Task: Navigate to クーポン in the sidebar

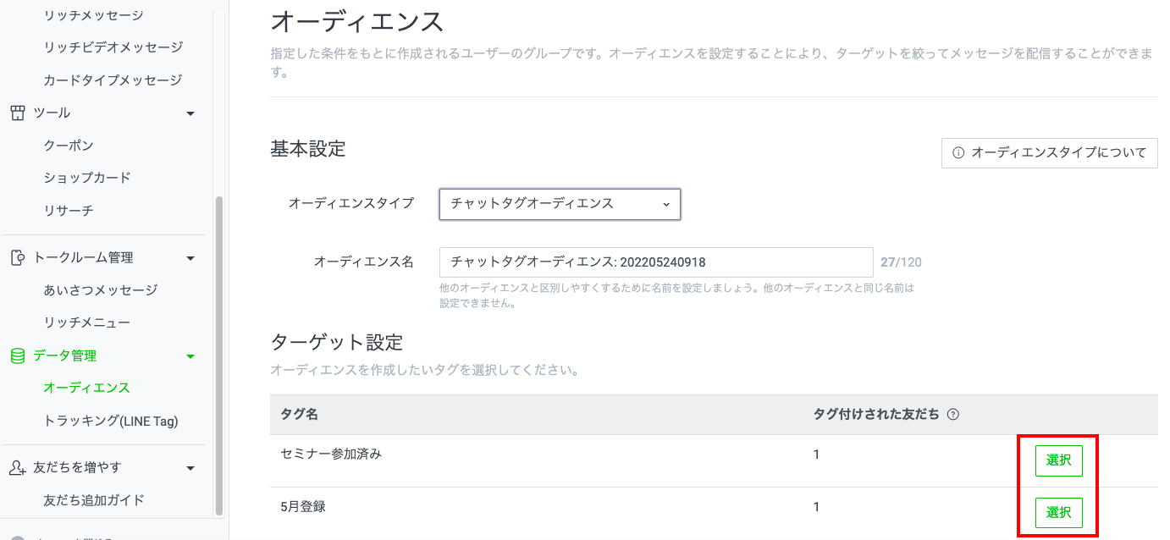Action: point(68,145)
